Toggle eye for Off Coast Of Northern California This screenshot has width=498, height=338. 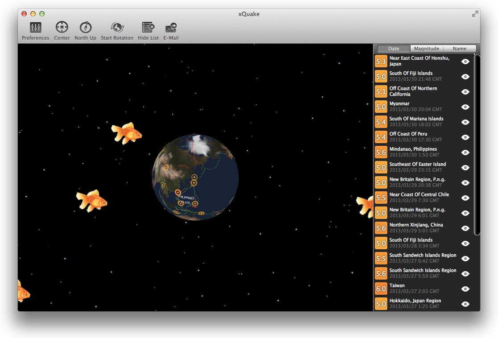click(x=465, y=92)
